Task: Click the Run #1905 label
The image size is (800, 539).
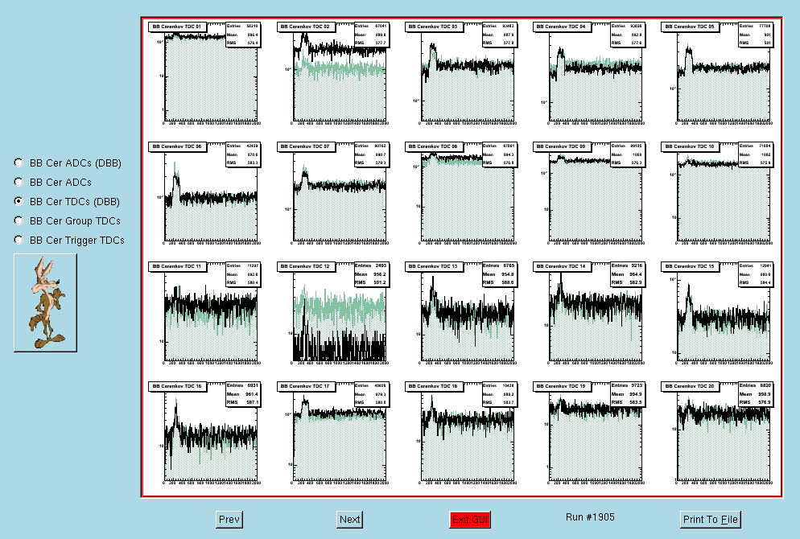Action: (590, 517)
